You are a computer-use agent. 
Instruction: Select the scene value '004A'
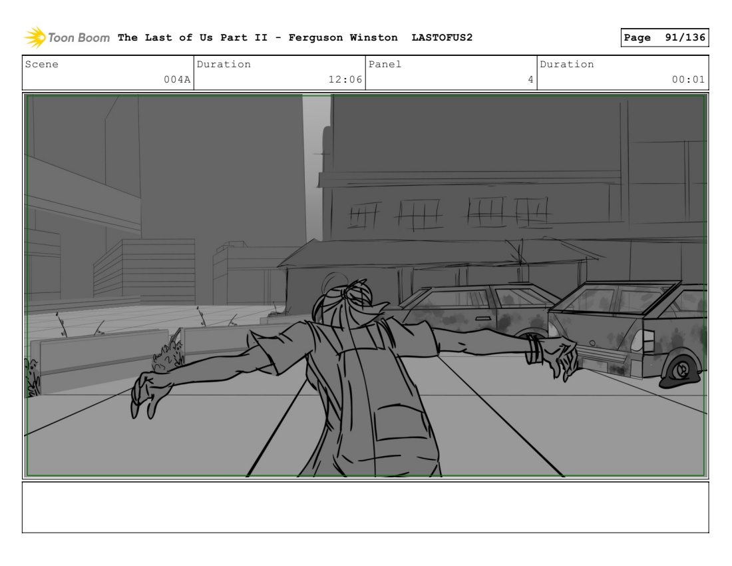click(x=177, y=79)
